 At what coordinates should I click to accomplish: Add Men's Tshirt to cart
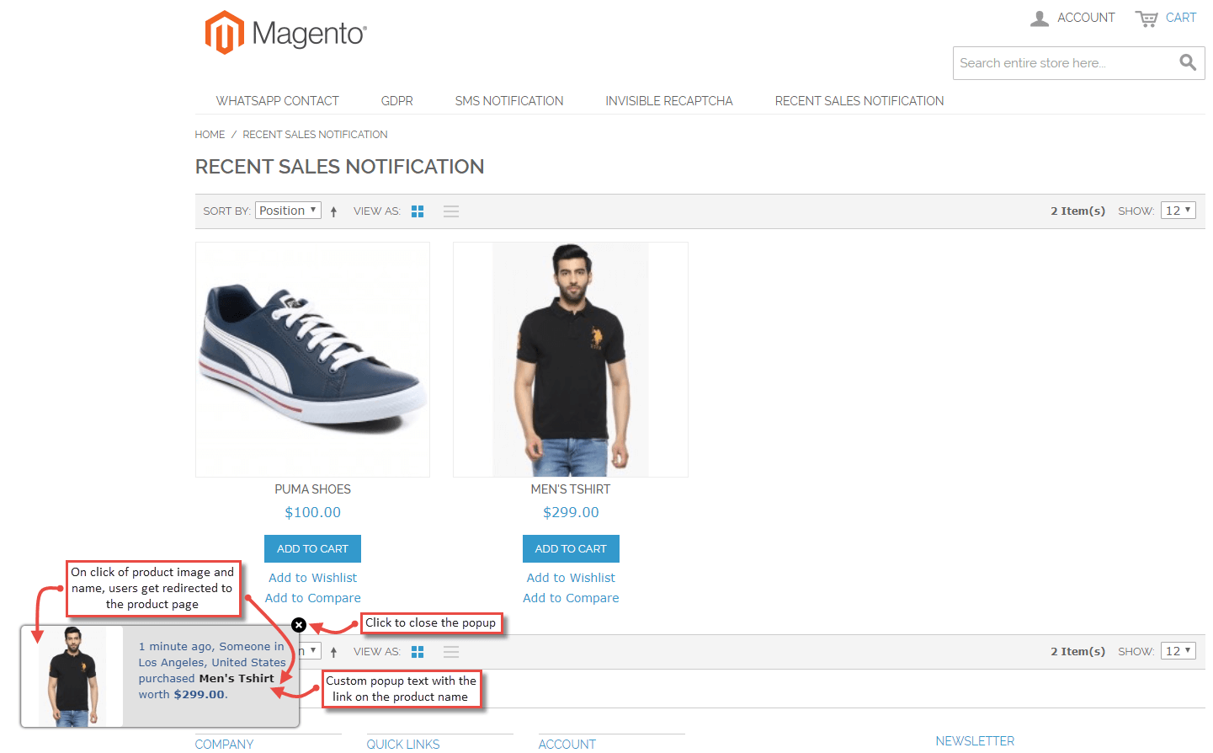tap(571, 549)
